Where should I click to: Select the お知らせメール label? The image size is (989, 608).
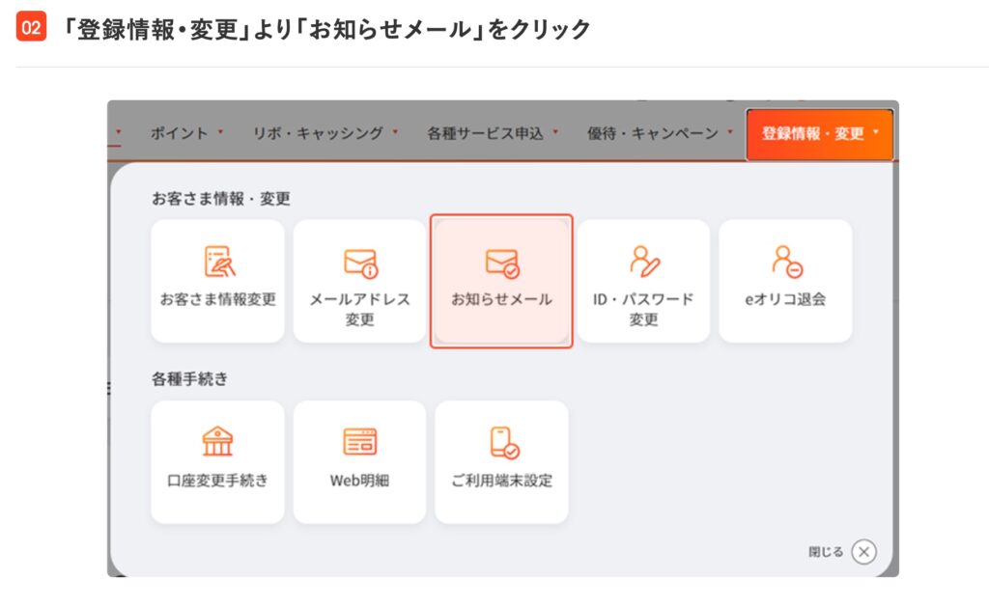(501, 299)
